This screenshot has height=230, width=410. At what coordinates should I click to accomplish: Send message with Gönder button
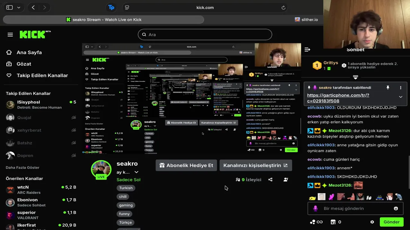tap(391, 222)
